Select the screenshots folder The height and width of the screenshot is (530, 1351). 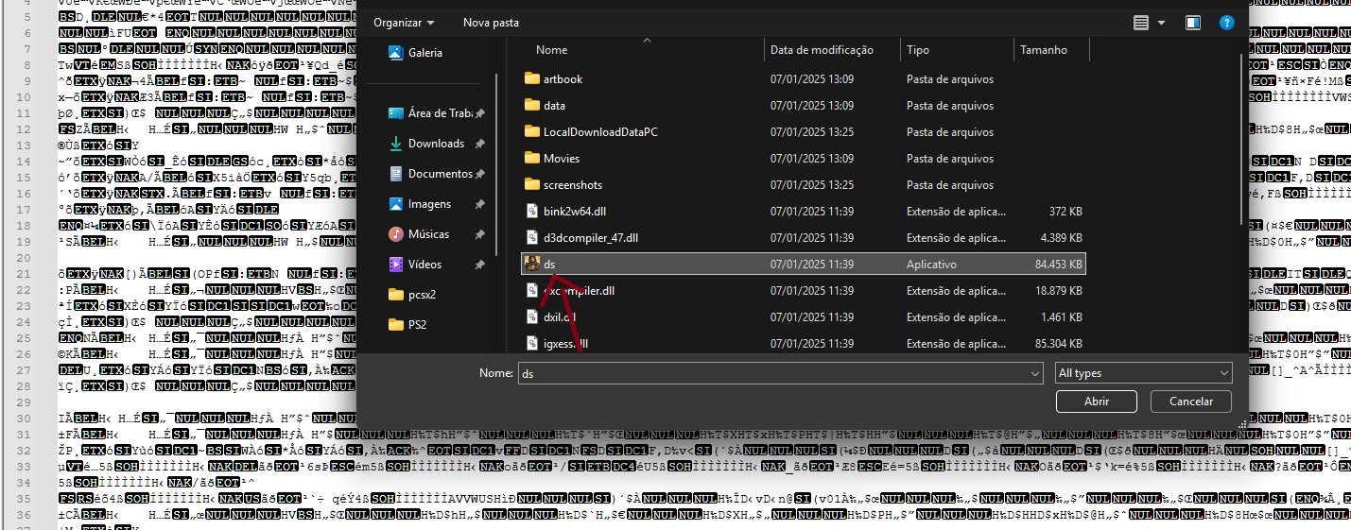[804, 185]
